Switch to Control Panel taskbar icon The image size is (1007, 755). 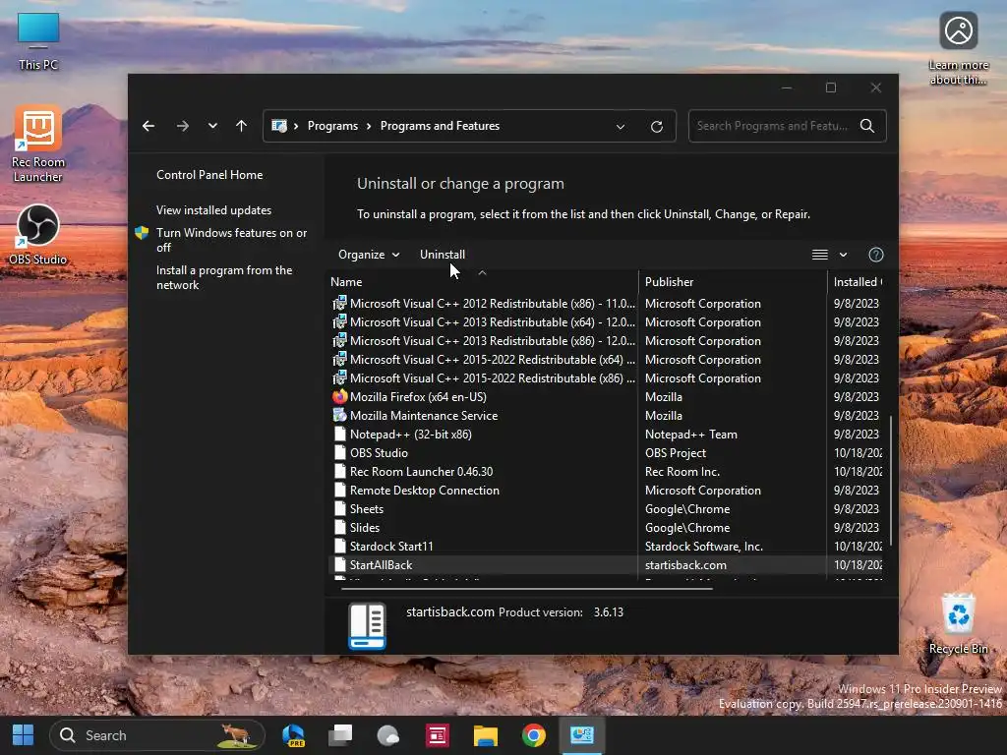click(x=582, y=735)
